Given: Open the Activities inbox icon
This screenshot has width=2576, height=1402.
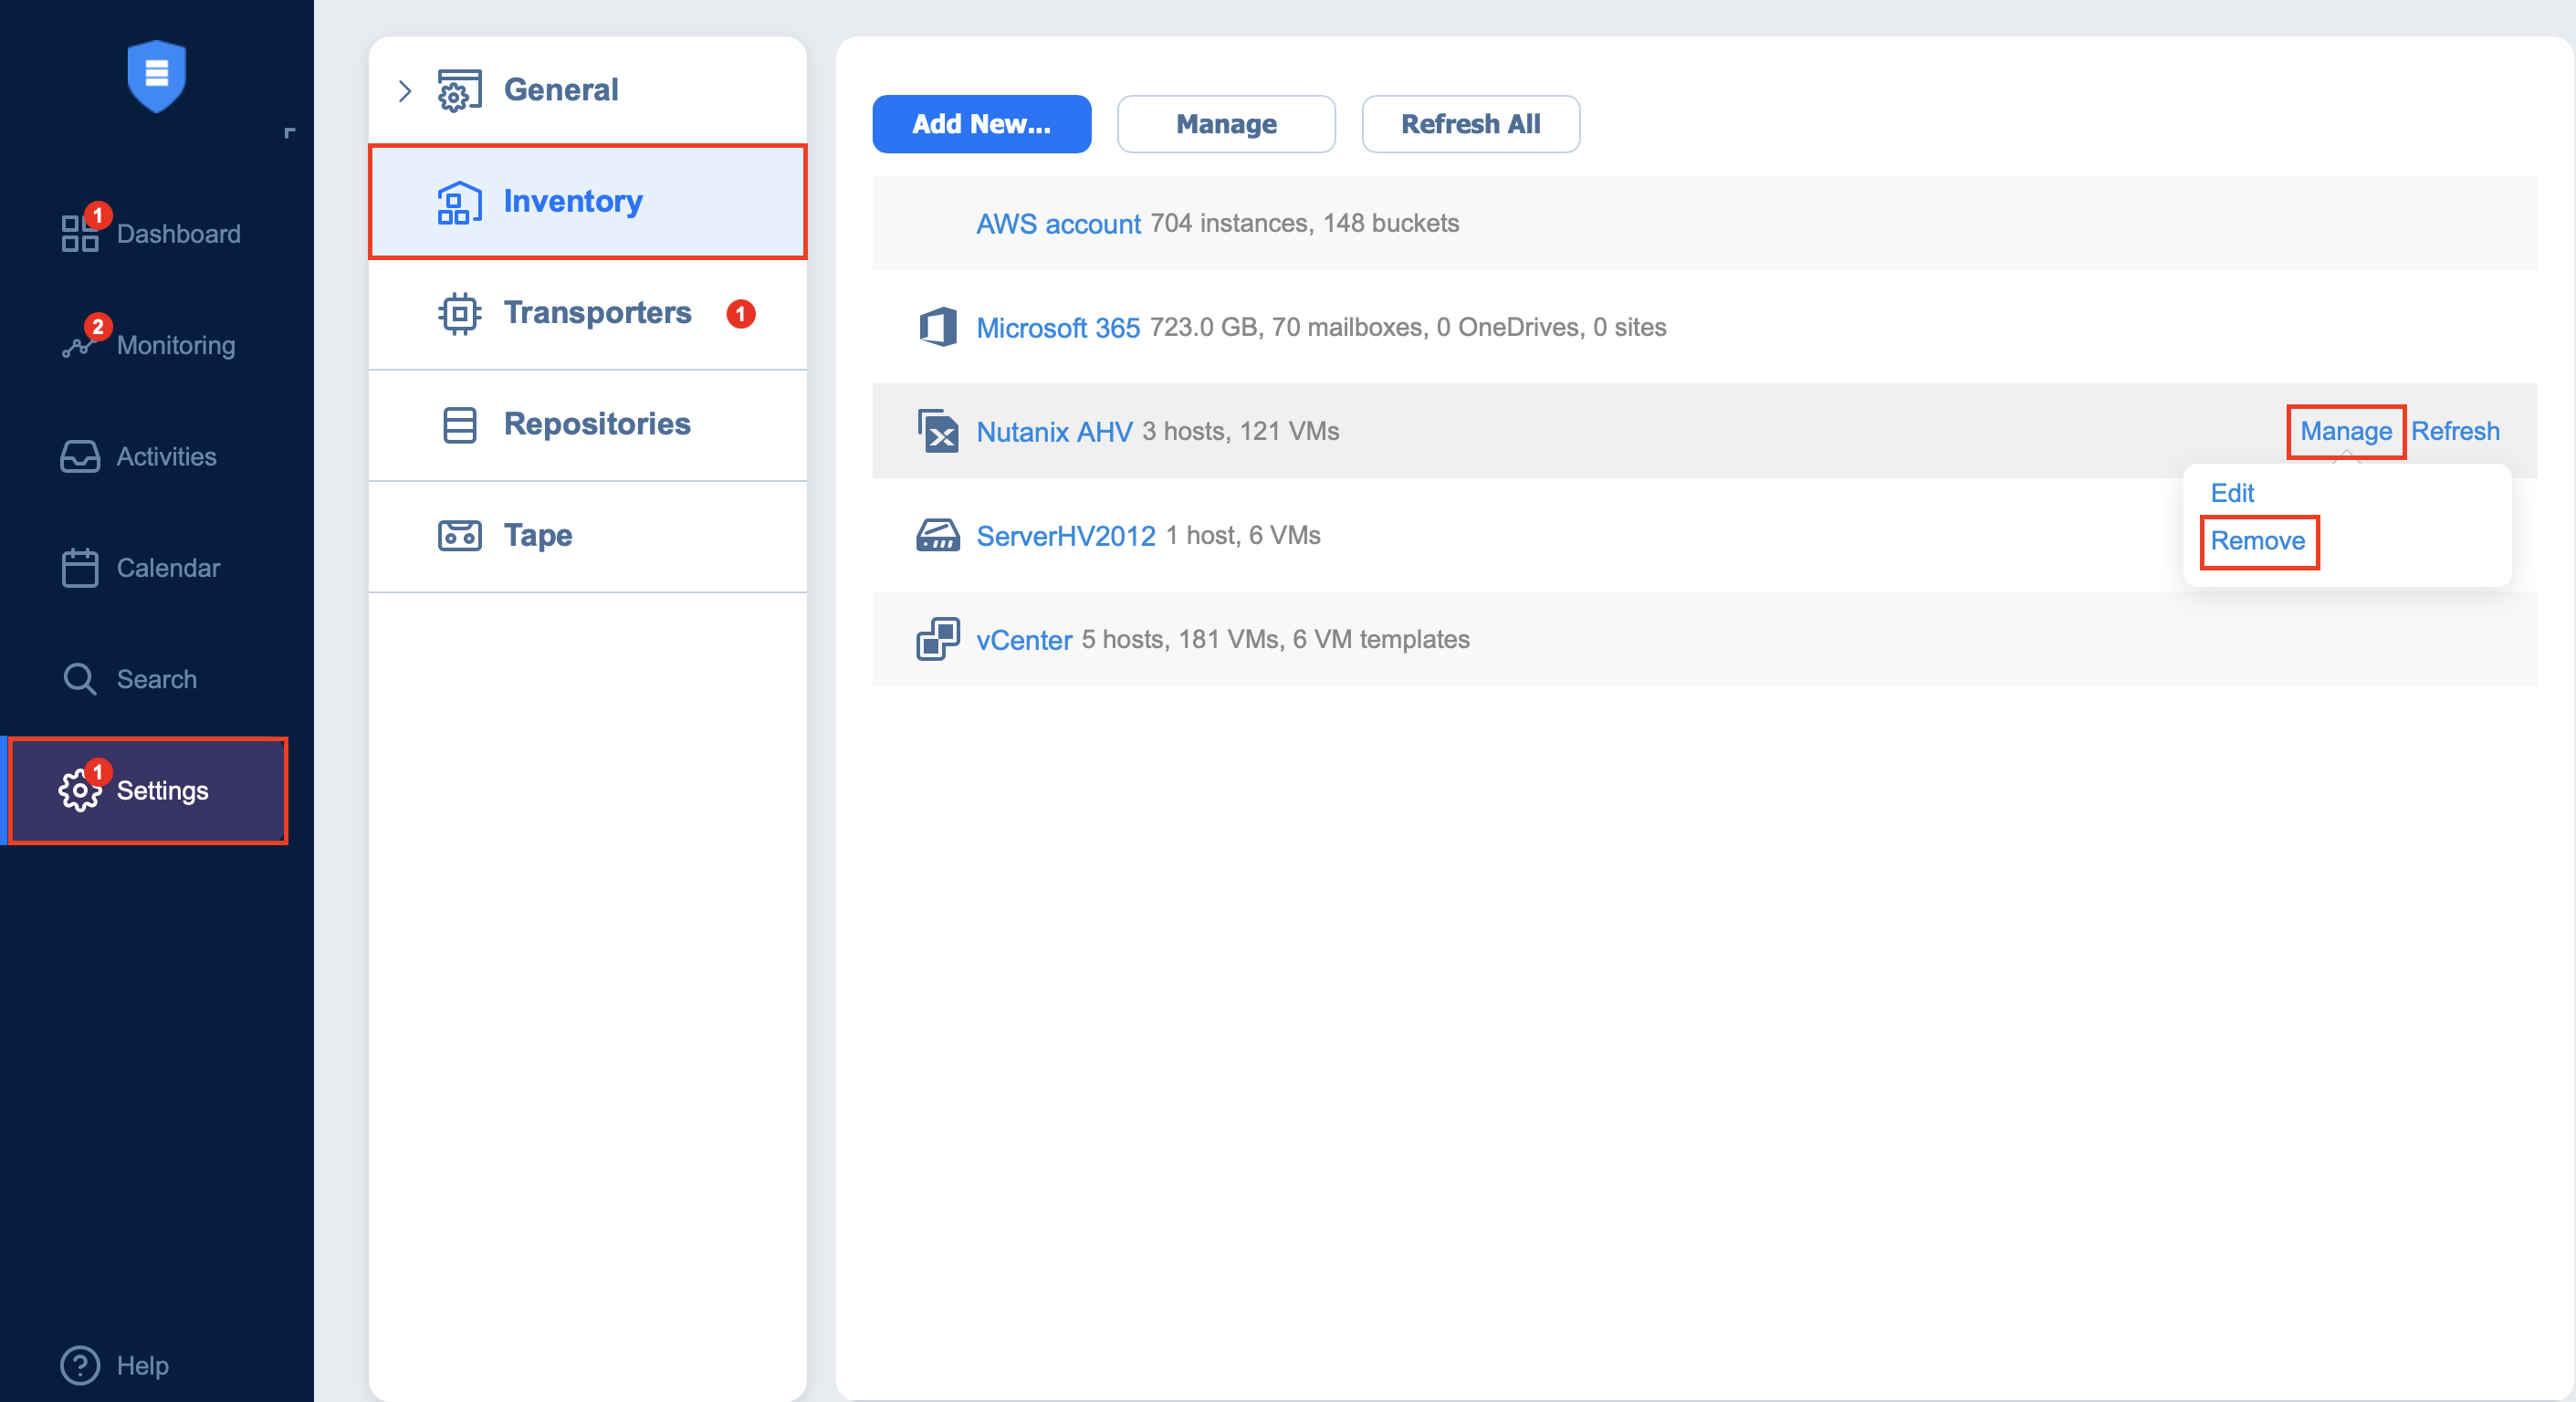Looking at the screenshot, I should [79, 457].
